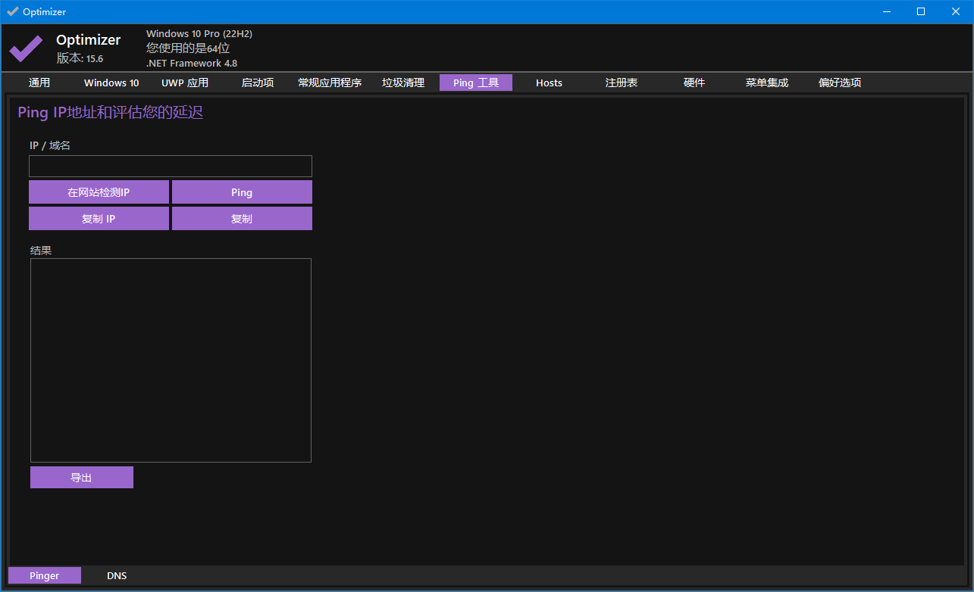Click the IP / 域名 input field
The width and height of the screenshot is (974, 592).
click(x=171, y=167)
